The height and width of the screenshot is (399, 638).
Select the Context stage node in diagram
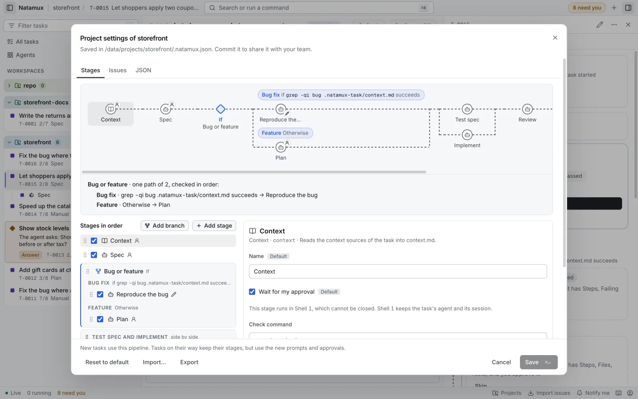110,114
